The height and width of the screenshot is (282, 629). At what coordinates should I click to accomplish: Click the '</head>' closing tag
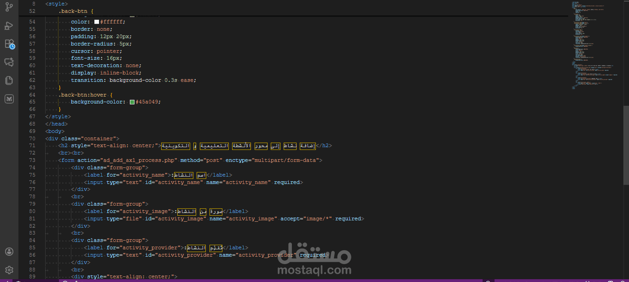(56, 124)
